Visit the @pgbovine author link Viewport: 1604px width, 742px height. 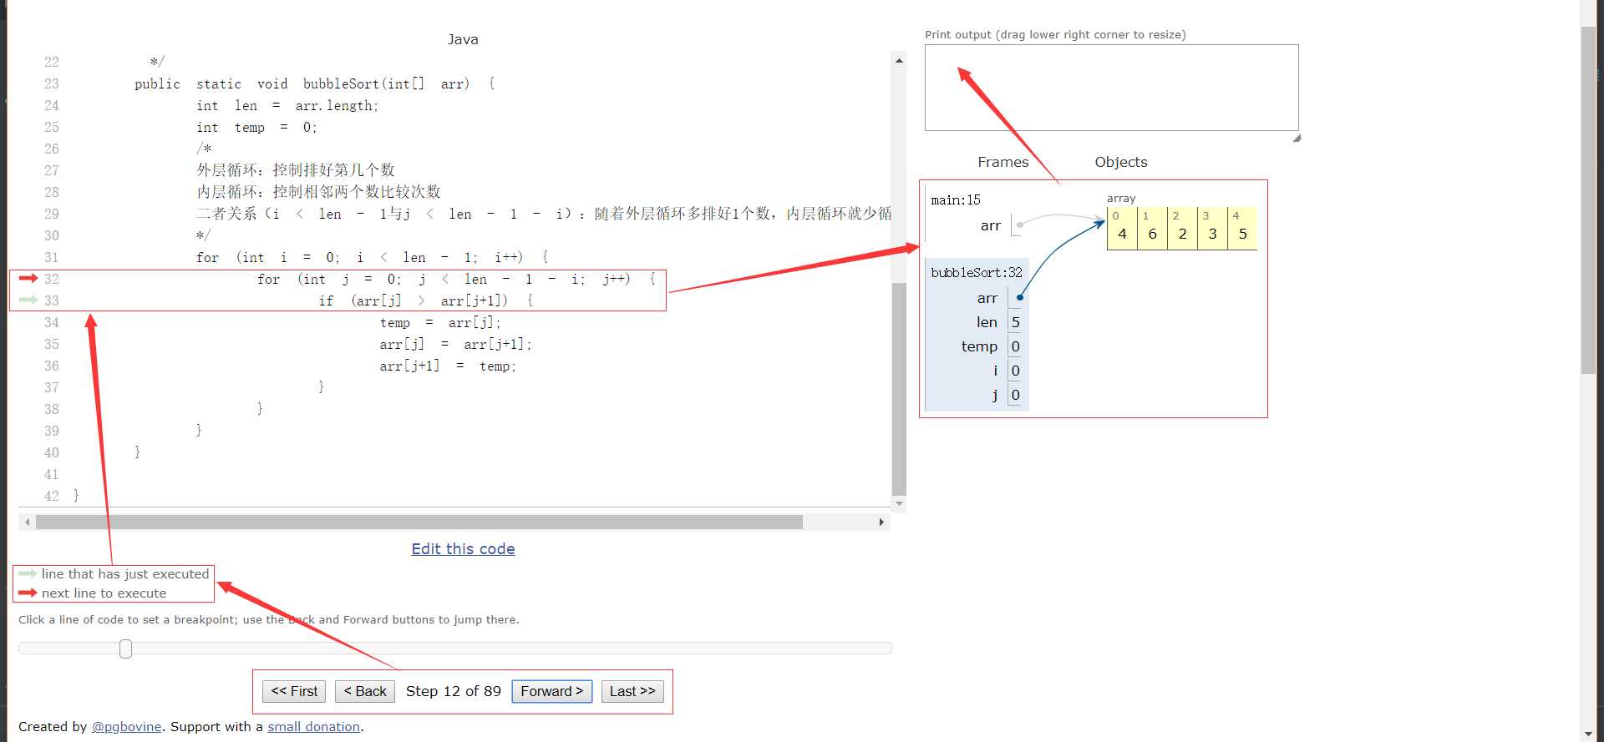coord(126,726)
